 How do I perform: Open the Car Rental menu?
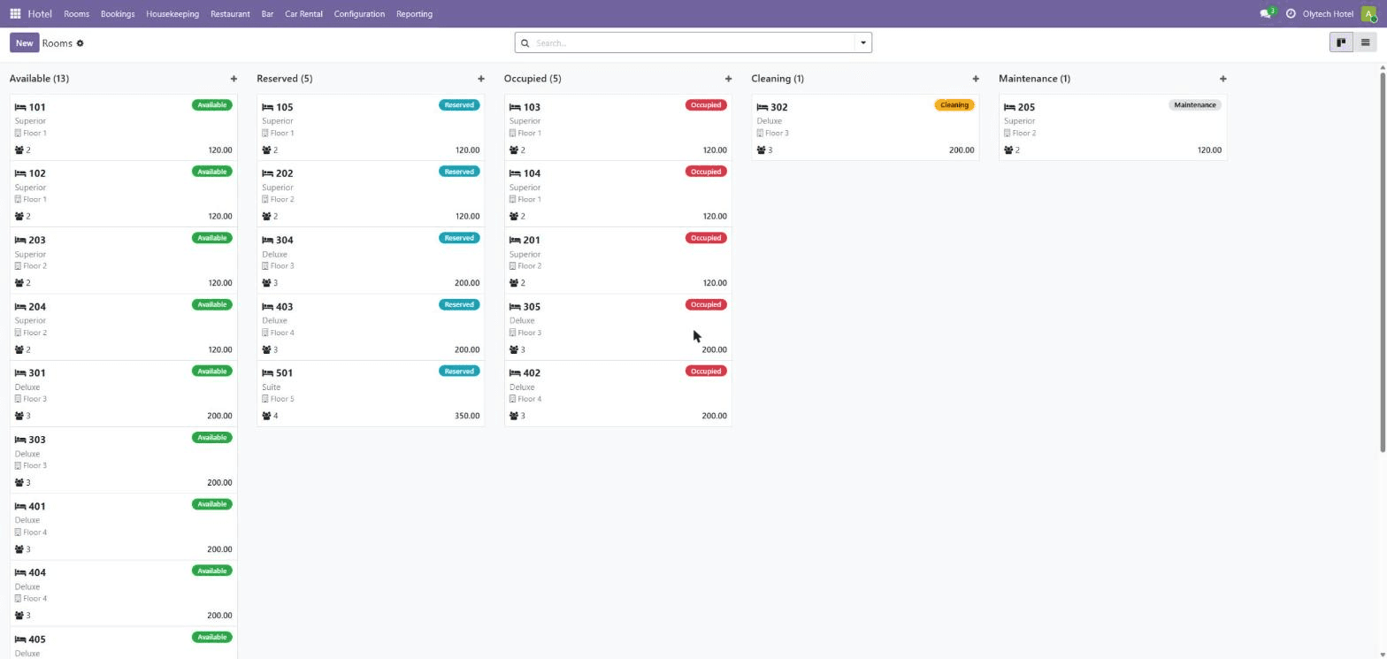[303, 14]
